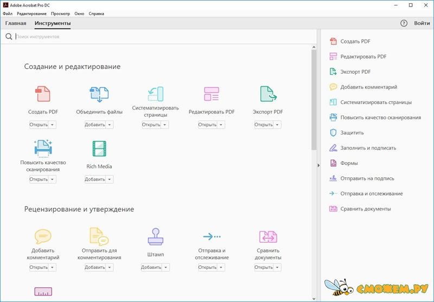Click the scrollbar up arrow
434x302 pixels.
314,47
